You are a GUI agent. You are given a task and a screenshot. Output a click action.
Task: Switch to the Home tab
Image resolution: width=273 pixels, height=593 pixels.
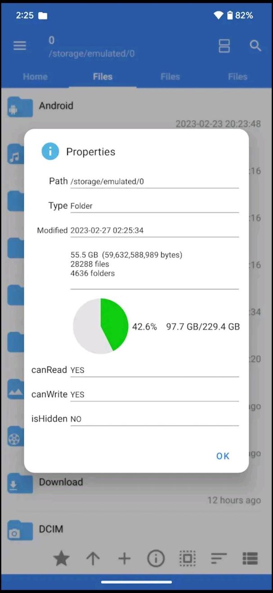tap(35, 77)
